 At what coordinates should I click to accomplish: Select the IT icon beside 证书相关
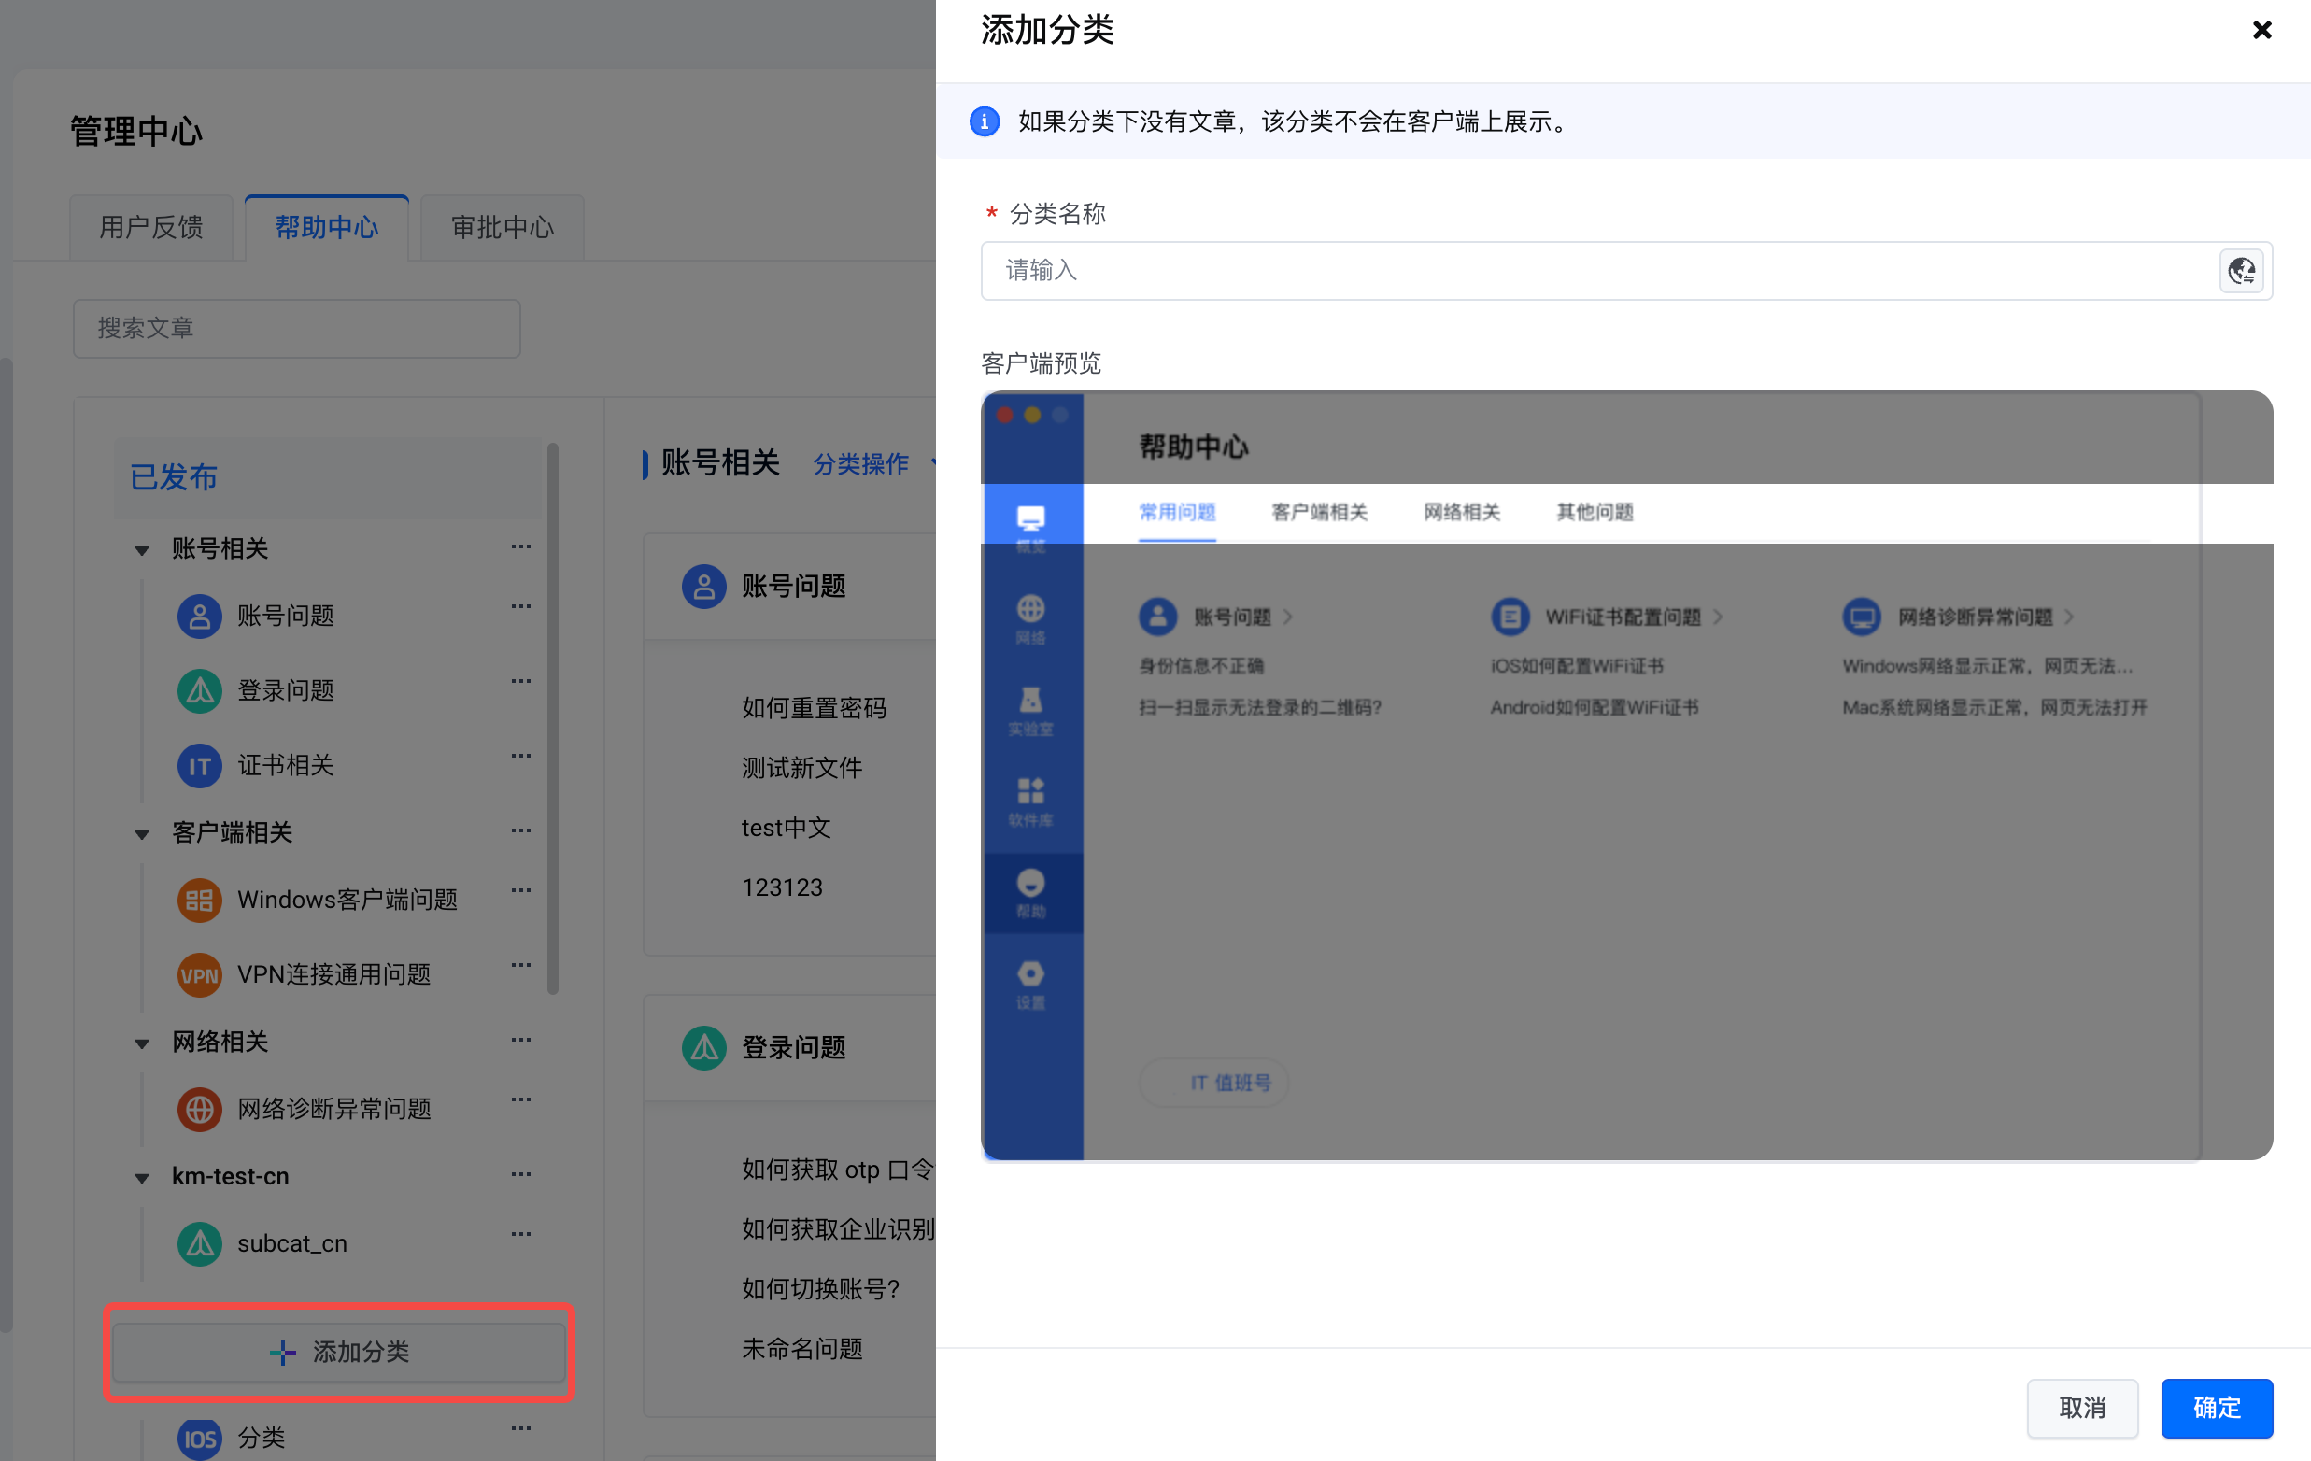coord(200,765)
